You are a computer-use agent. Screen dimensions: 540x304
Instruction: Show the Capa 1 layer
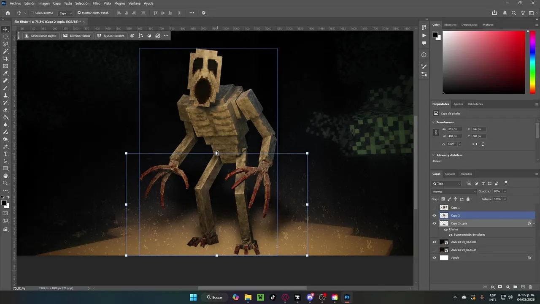coord(435,208)
